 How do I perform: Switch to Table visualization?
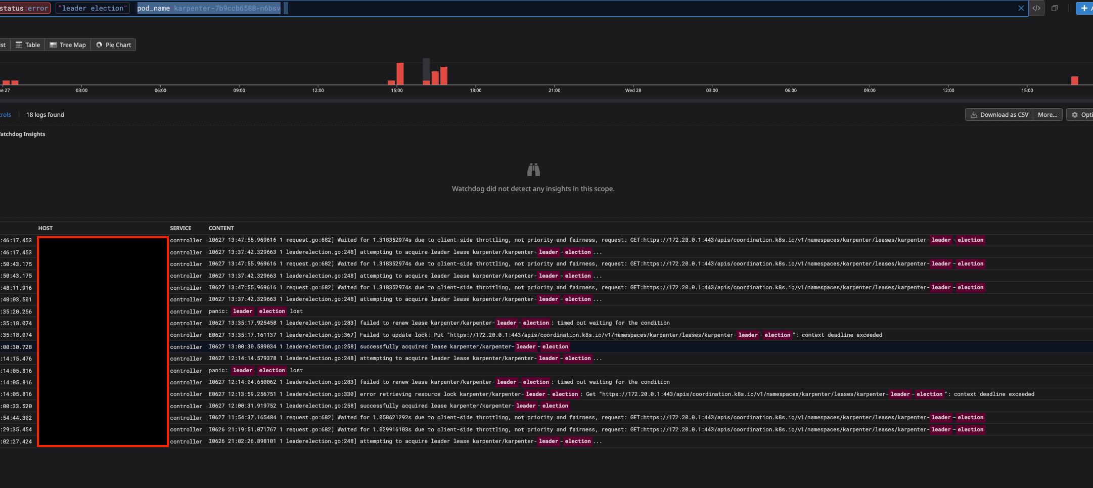[28, 45]
